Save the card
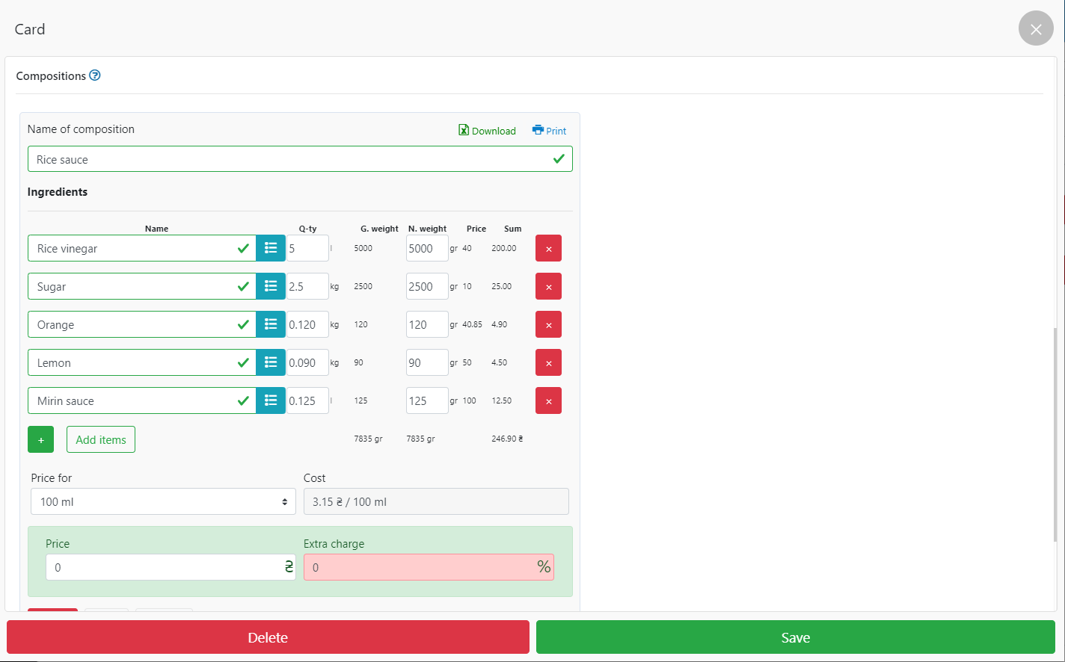This screenshot has width=1065, height=662. [x=795, y=637]
